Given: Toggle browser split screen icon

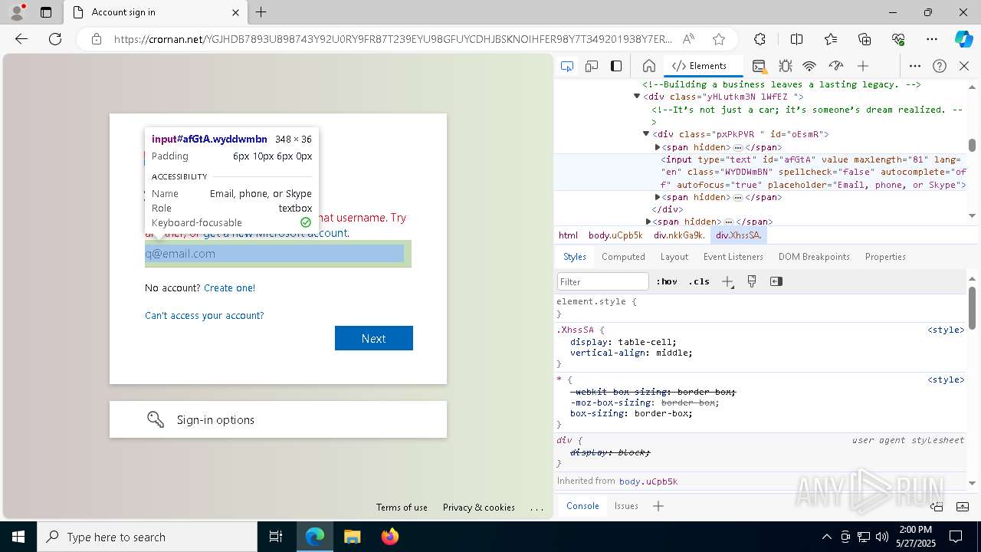Looking at the screenshot, I should point(796,39).
